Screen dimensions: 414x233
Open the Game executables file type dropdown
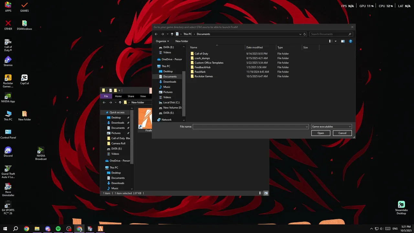click(x=331, y=127)
